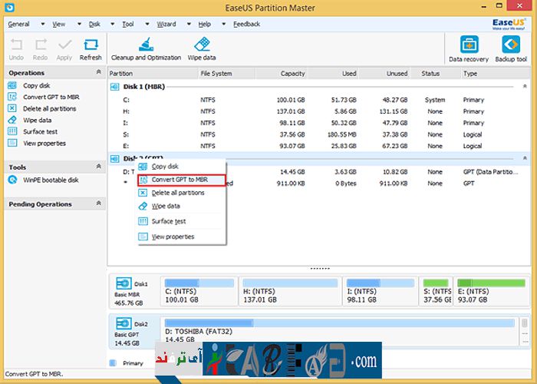Screen dimensions: 537x384
Task: Collapse the Pending Operations panel
Action: (99, 204)
